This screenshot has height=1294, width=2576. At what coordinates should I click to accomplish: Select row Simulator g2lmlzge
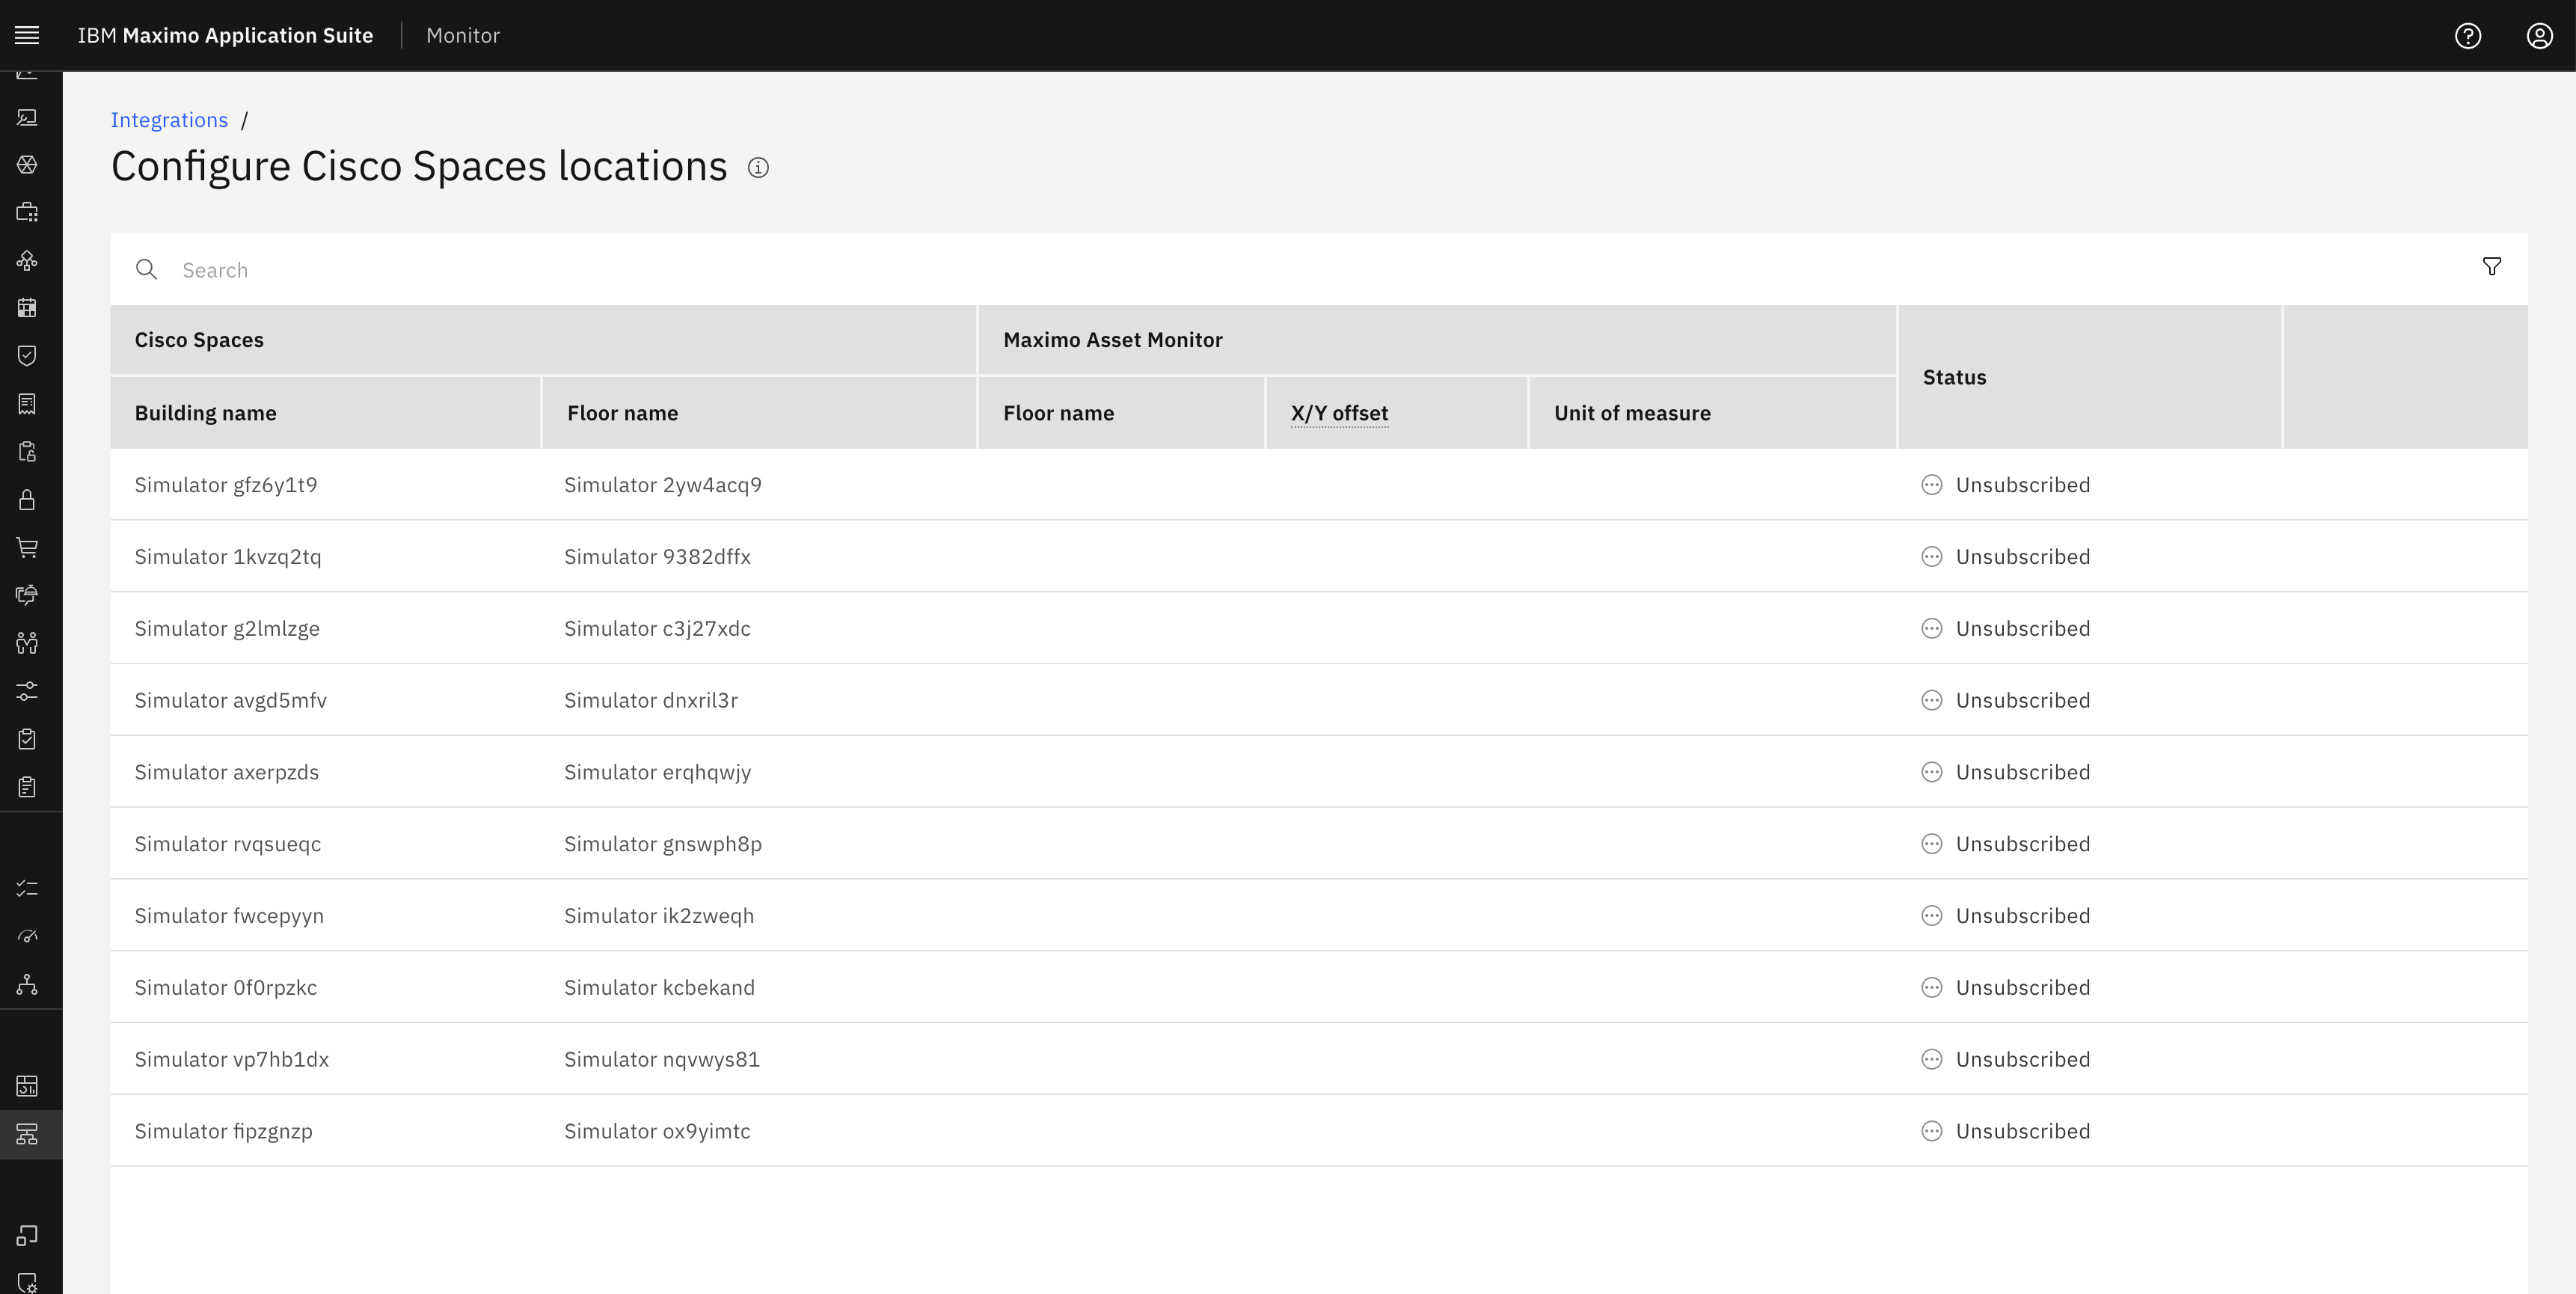pos(1319,629)
